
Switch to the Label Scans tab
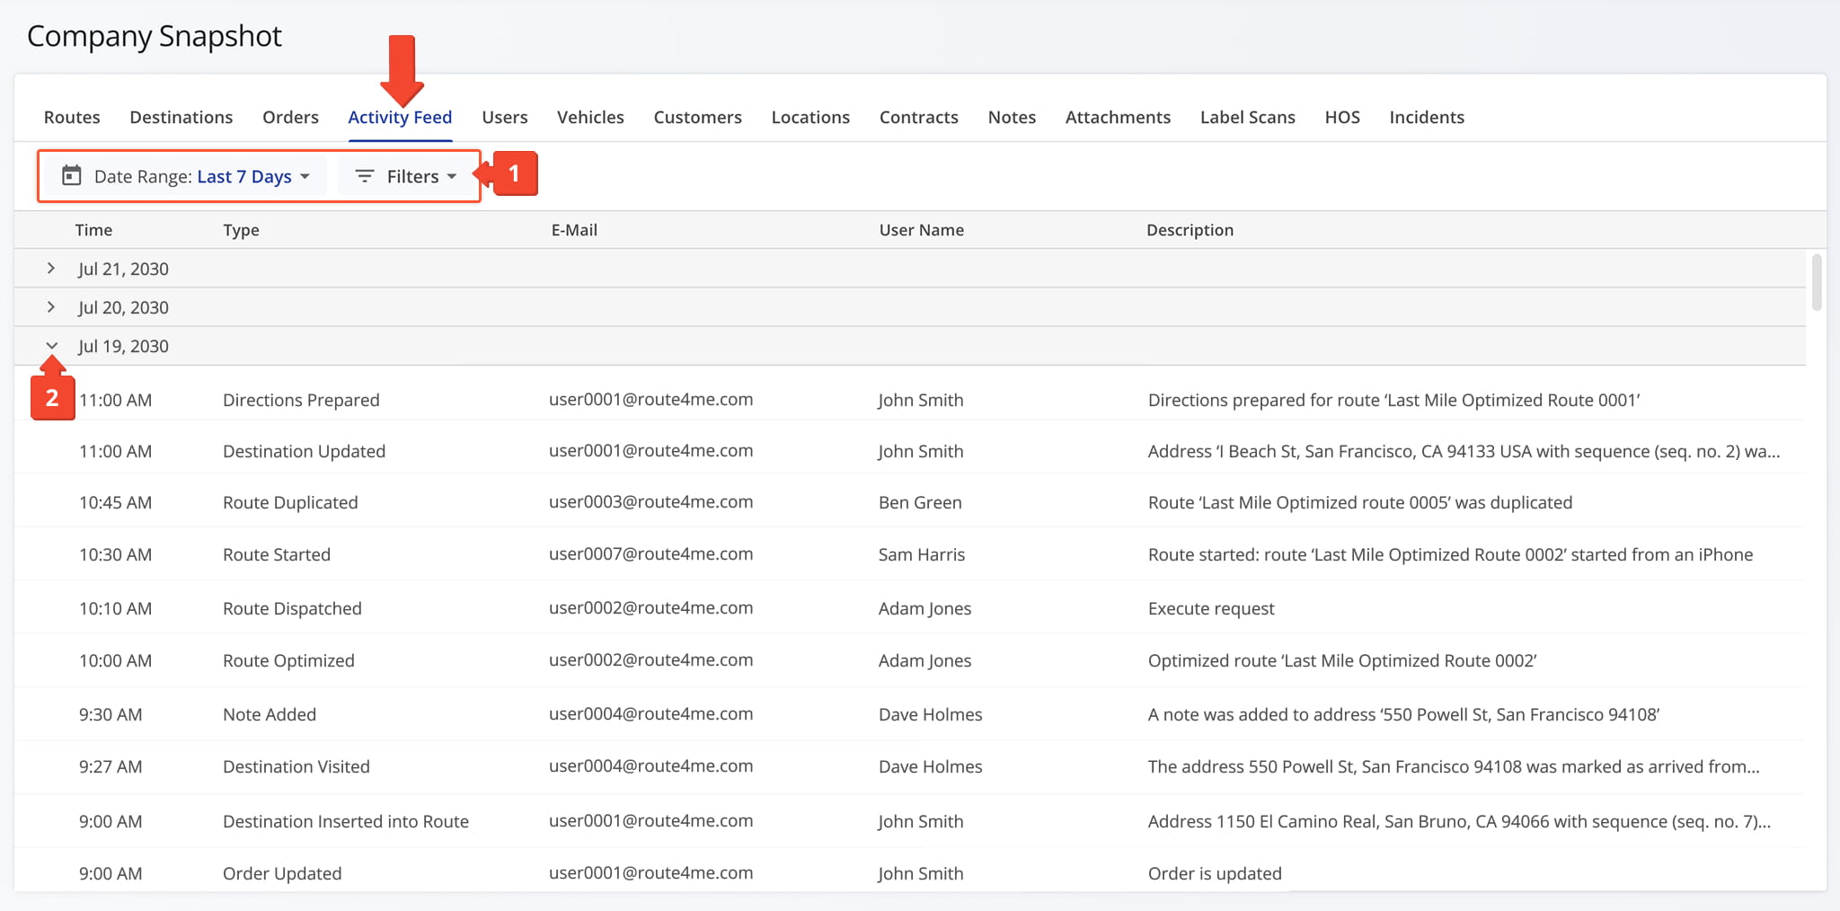click(1247, 117)
